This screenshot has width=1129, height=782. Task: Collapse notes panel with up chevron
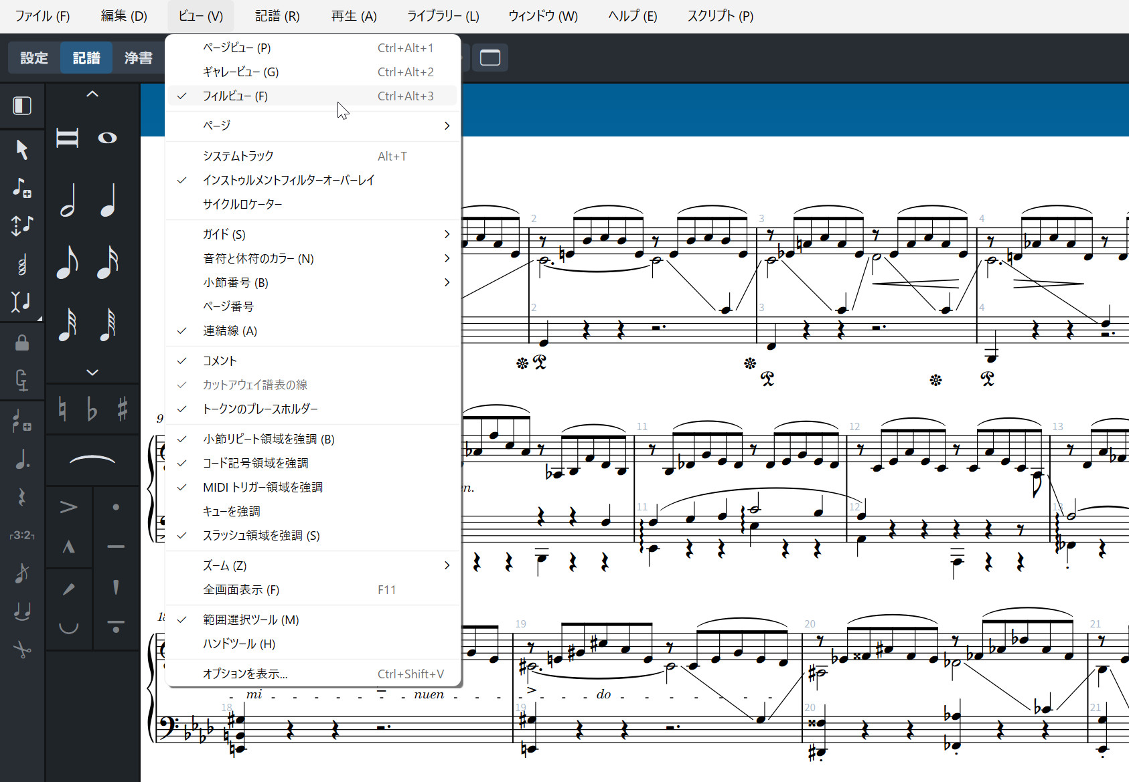pos(92,94)
